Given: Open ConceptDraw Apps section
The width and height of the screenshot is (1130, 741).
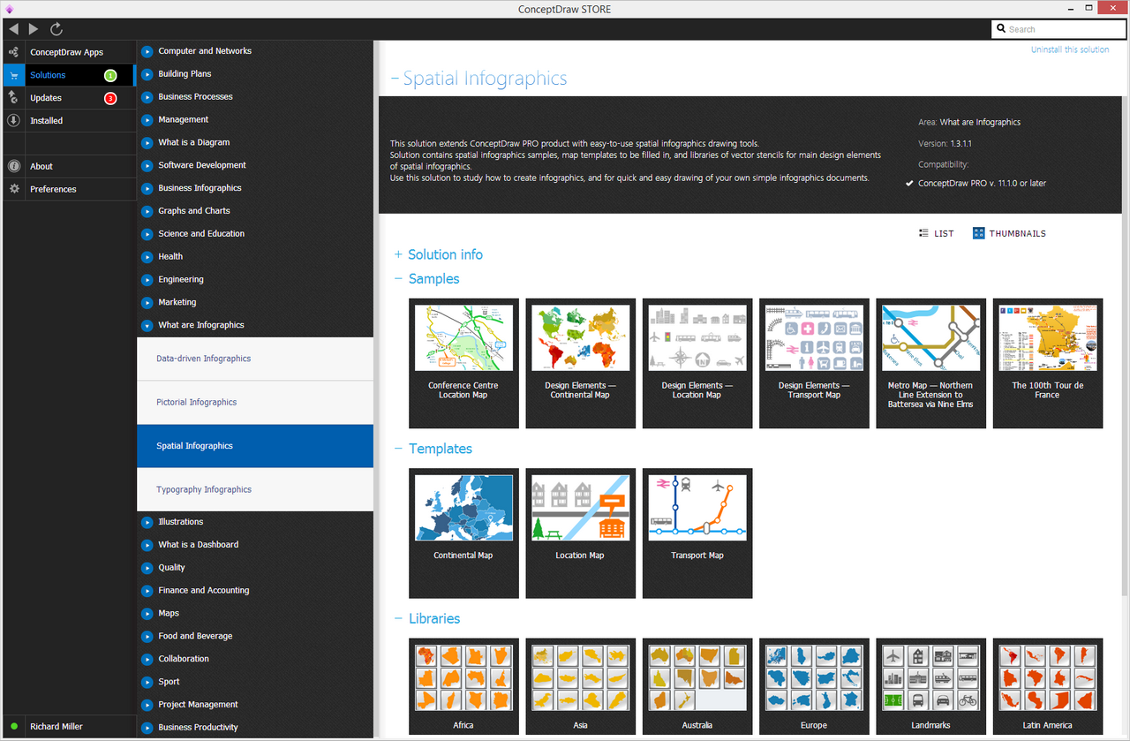Looking at the screenshot, I should [67, 52].
